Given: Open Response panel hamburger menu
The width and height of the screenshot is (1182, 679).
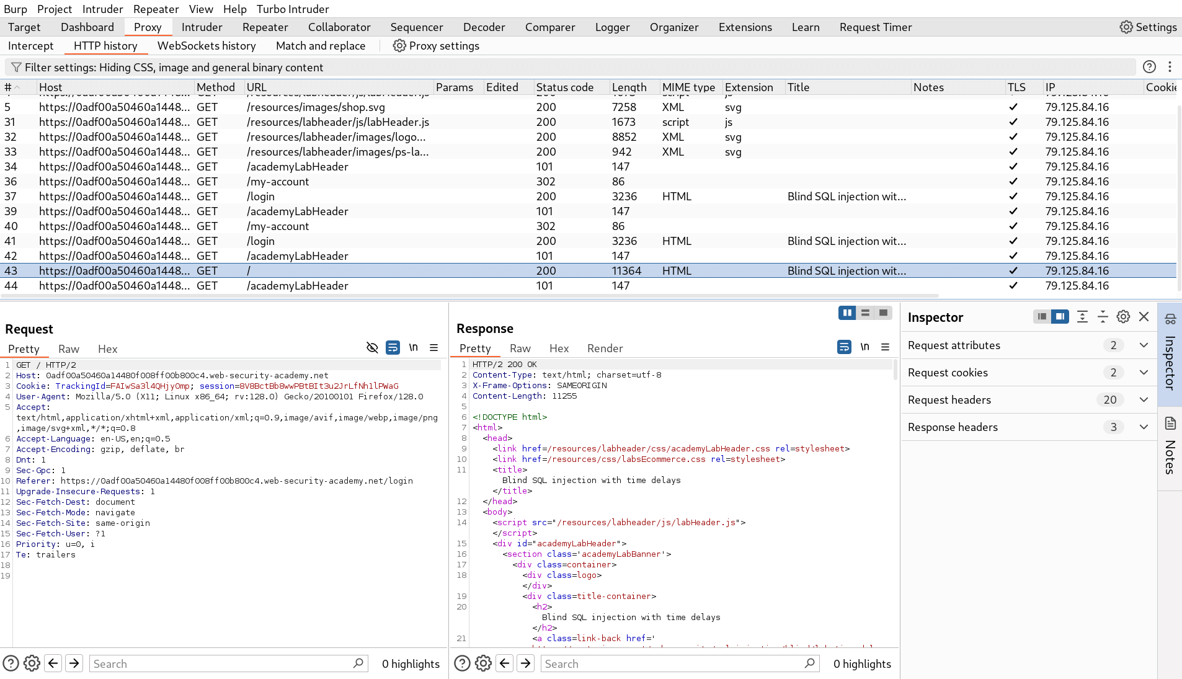Looking at the screenshot, I should (x=886, y=347).
